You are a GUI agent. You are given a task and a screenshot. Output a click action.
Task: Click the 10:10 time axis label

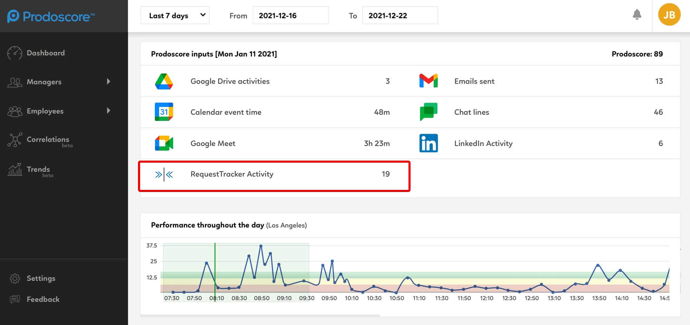[x=352, y=298]
